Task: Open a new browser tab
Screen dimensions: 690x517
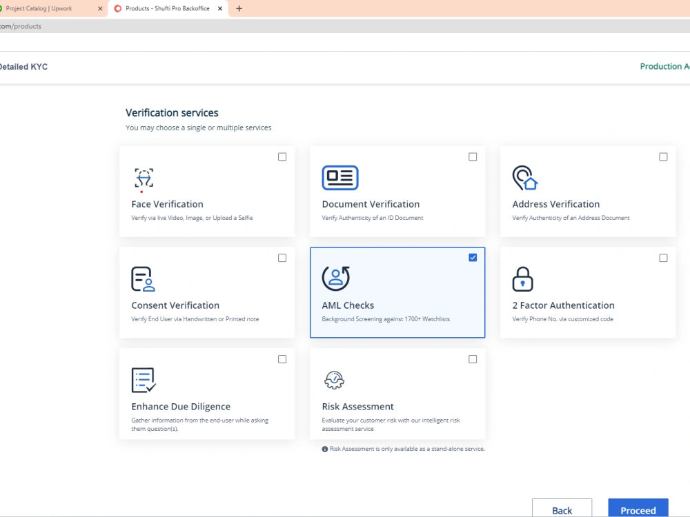Action: pos(239,9)
